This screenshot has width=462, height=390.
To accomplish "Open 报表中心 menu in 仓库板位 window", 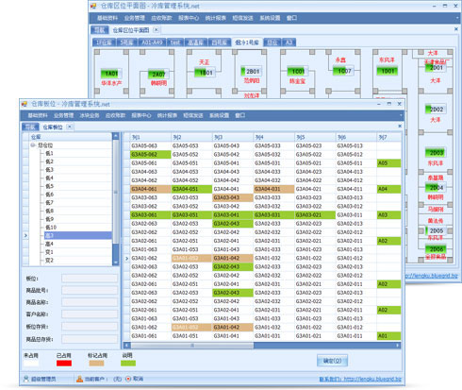I will point(141,115).
